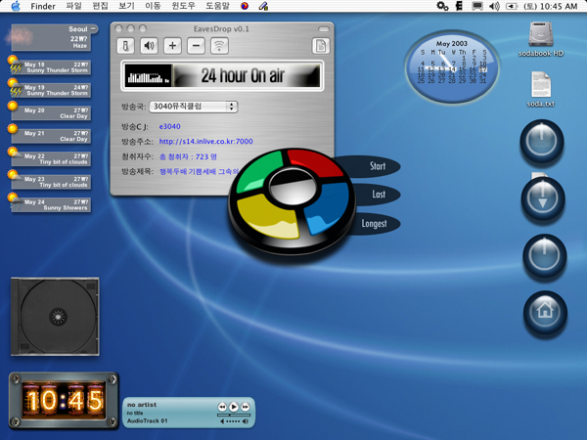Click the menu bar volume icon
This screenshot has height=440, width=587.
[x=494, y=6]
